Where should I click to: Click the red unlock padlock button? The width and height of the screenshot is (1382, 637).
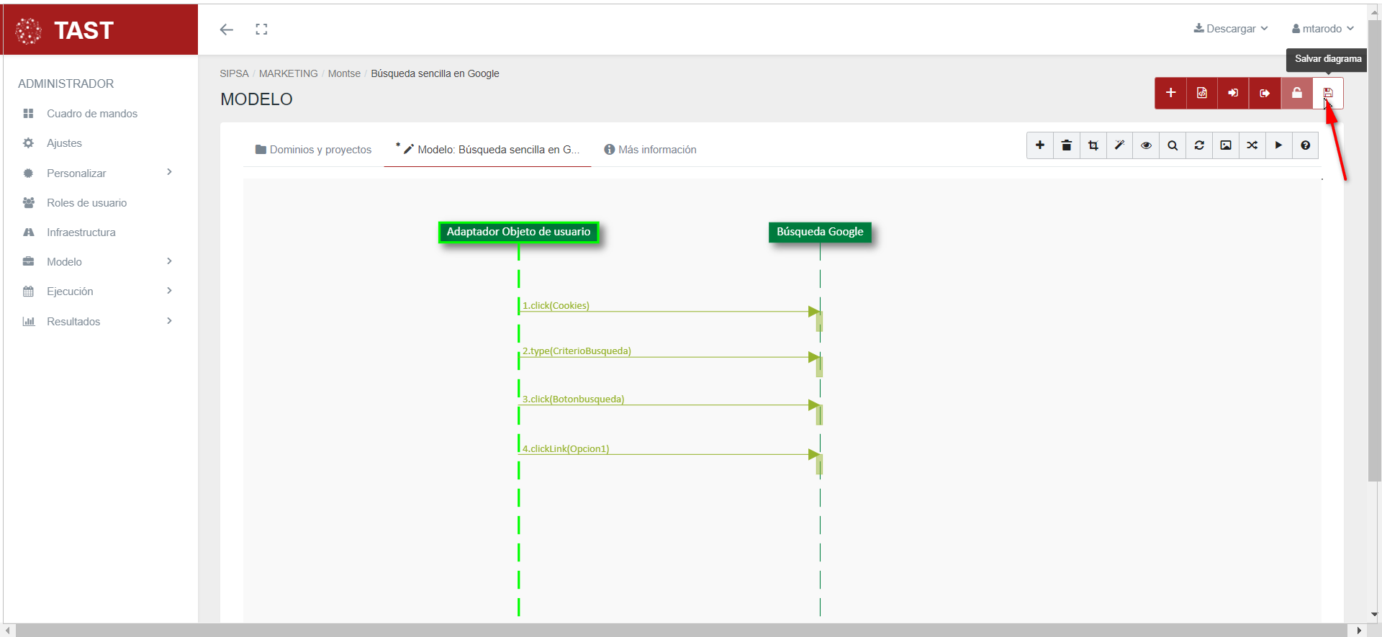click(x=1296, y=93)
